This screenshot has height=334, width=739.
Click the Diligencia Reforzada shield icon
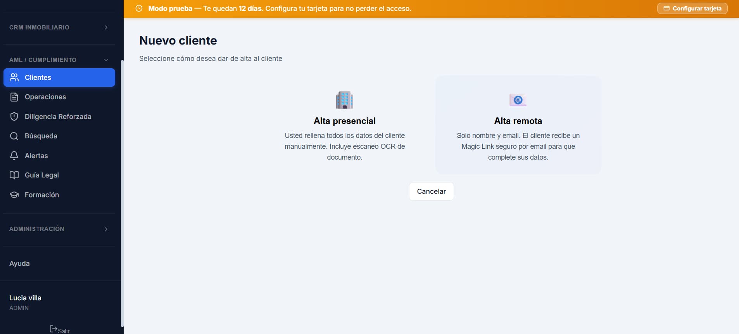point(14,117)
